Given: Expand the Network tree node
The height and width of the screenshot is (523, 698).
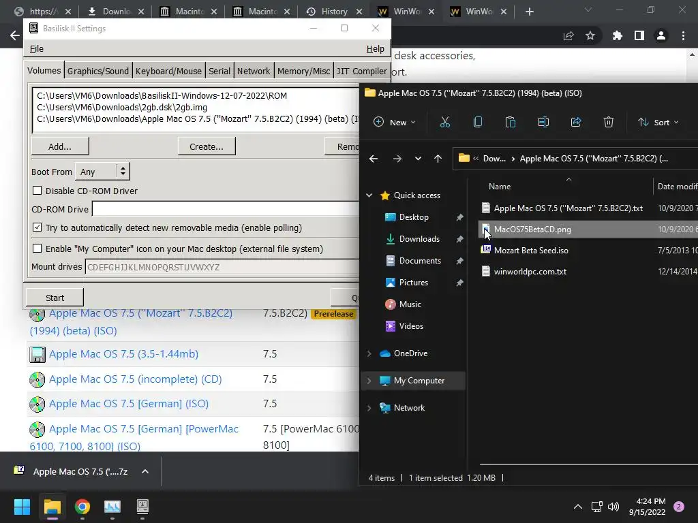Looking at the screenshot, I should click(x=369, y=408).
